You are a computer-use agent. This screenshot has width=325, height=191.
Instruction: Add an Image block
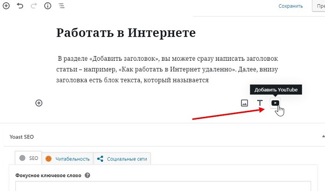(244, 103)
